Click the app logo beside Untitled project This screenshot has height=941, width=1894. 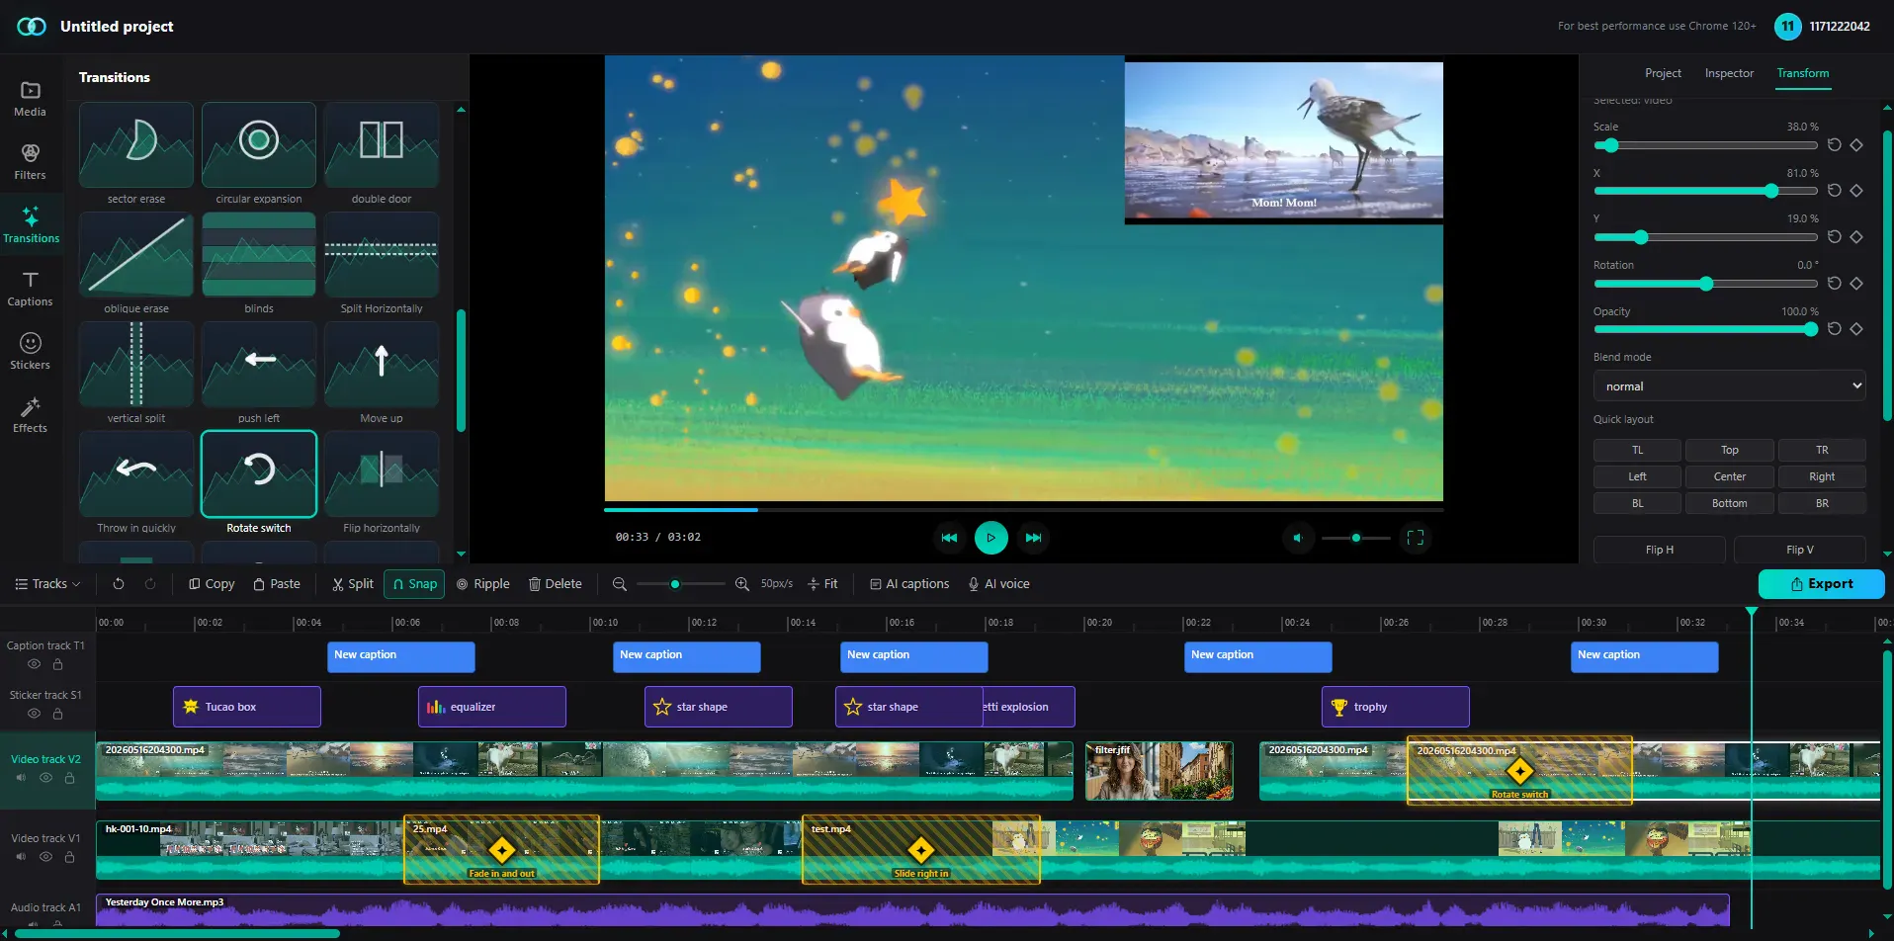(32, 27)
